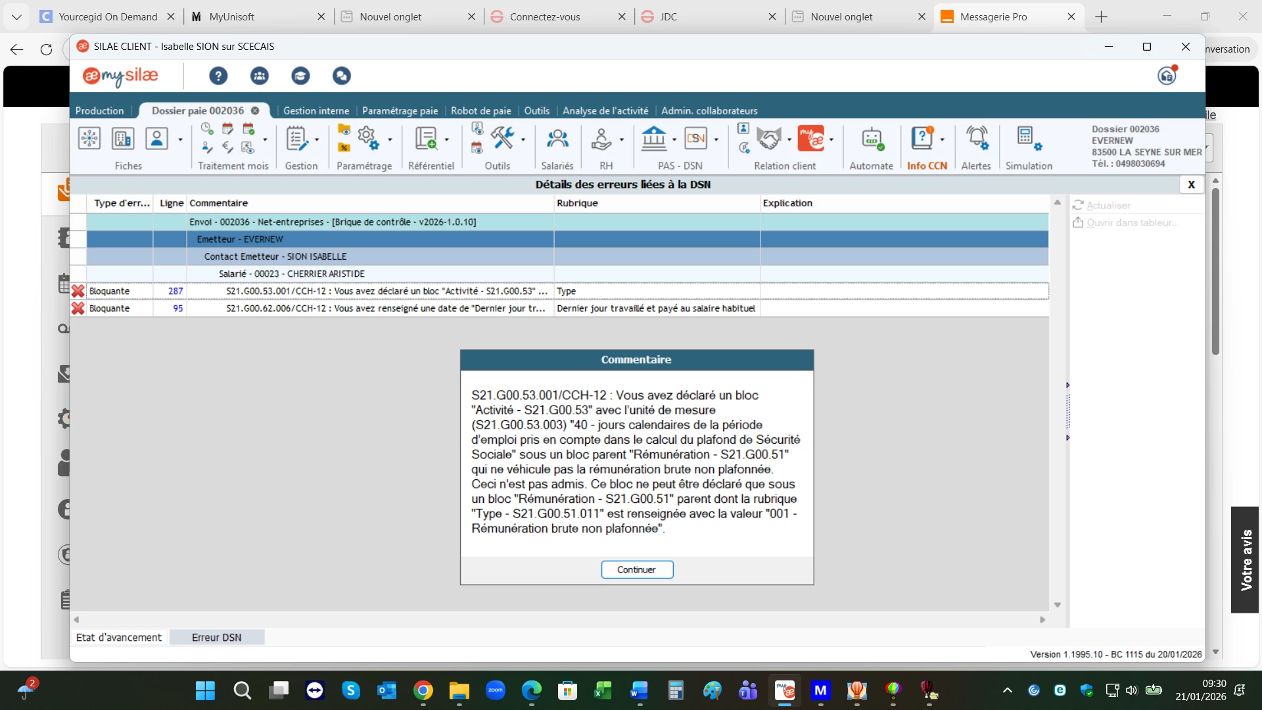Expand the RH dropdown arrow
Image resolution: width=1262 pixels, height=710 pixels.
coord(621,139)
